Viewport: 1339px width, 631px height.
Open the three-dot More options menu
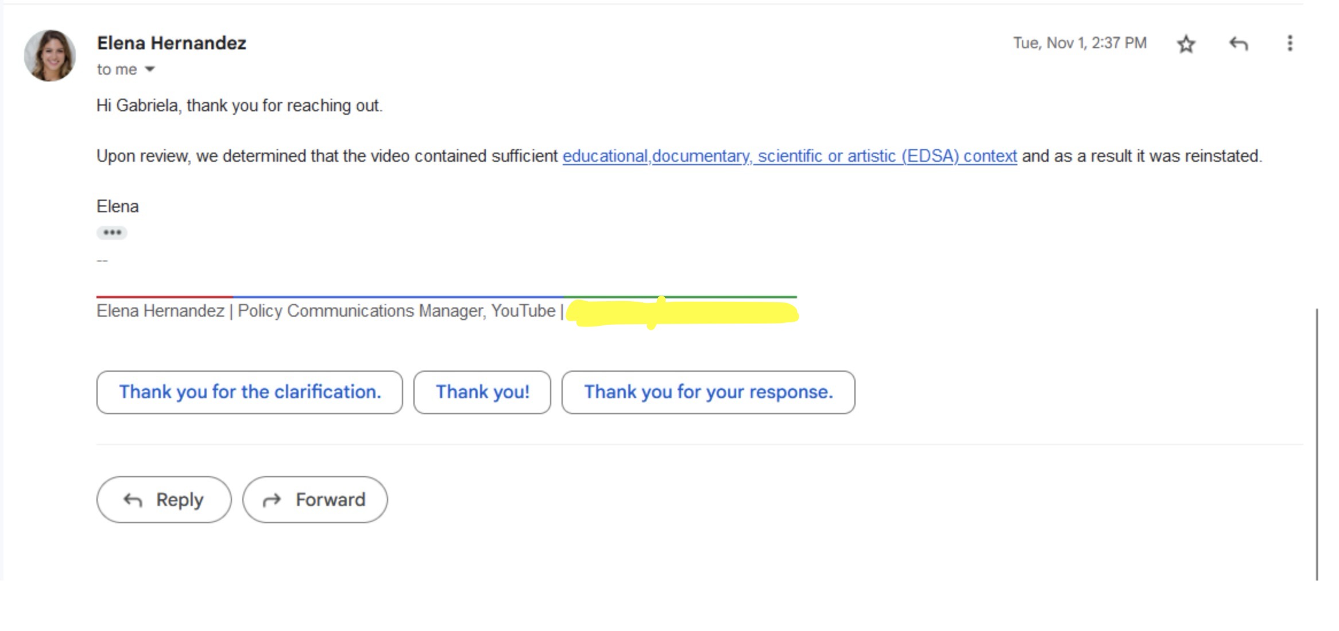(x=1290, y=44)
